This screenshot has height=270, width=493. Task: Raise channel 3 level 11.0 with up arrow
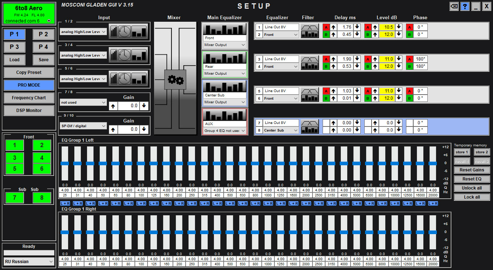[x=375, y=59]
